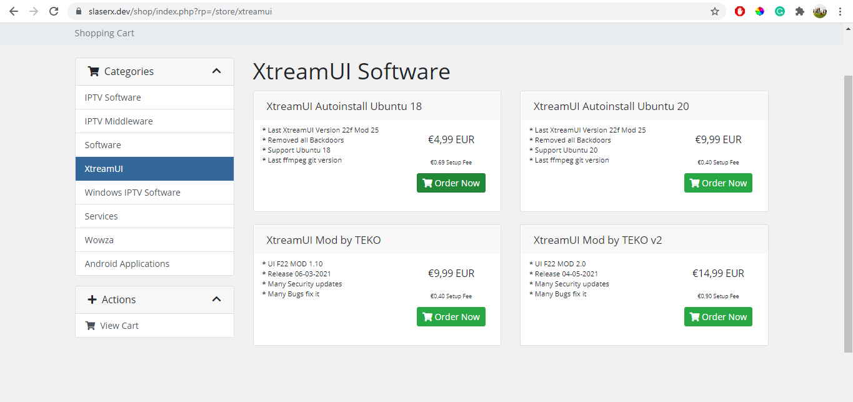853x402 pixels.
Task: Open the Shopping Cart breadcrumb link
Action: (104, 33)
